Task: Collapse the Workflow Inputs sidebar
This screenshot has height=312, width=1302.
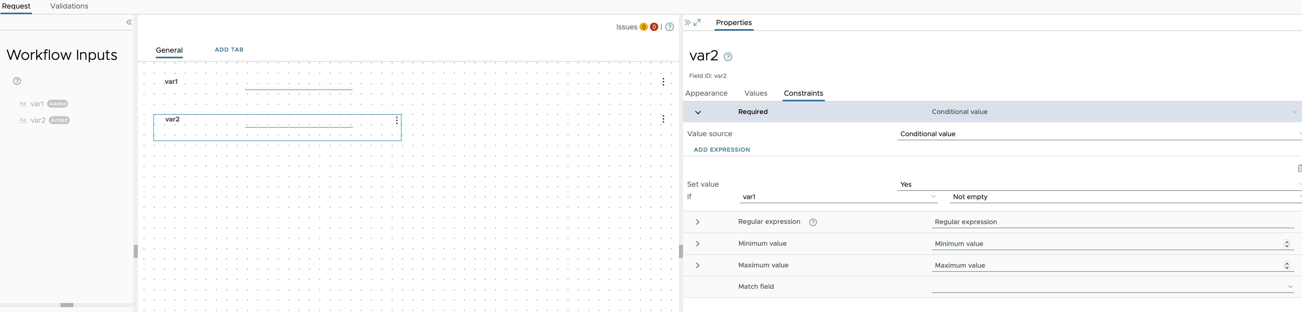Action: click(129, 22)
